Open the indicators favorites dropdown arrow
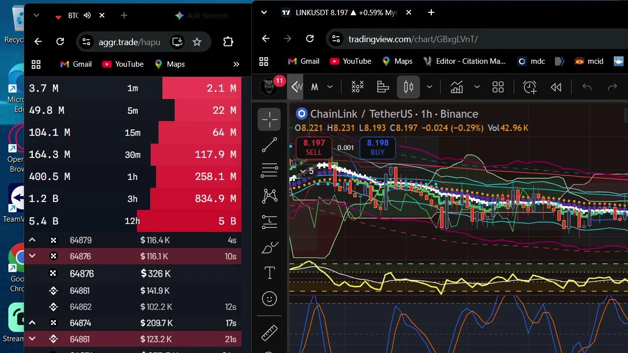 (x=477, y=87)
